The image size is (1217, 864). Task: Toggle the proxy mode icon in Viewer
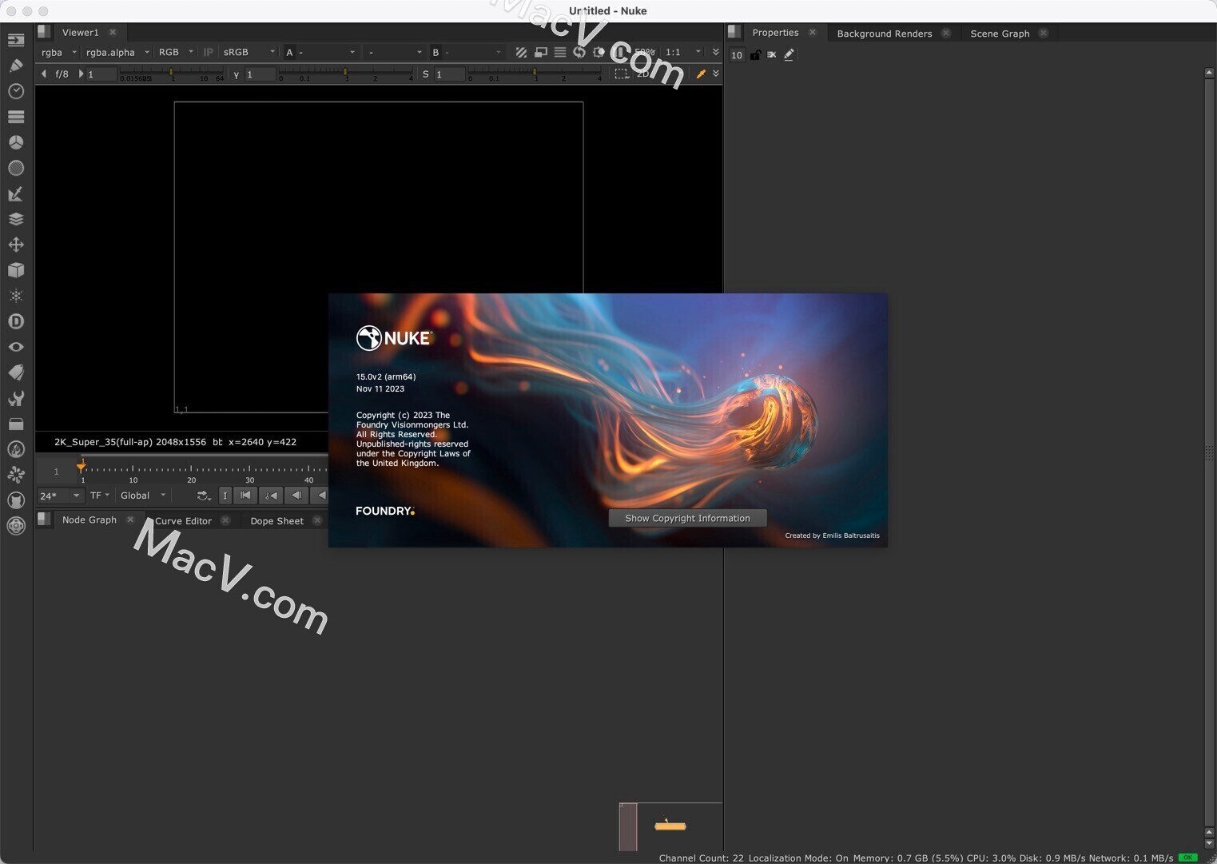tap(541, 52)
